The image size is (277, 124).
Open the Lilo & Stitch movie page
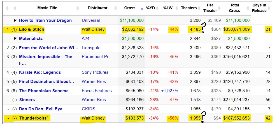31,29
